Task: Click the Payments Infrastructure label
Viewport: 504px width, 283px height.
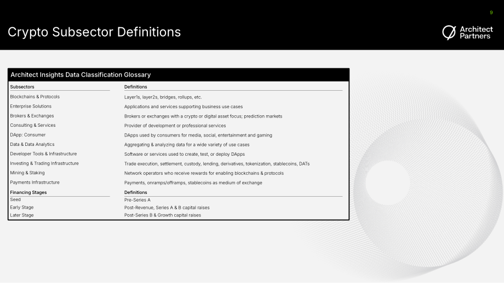Action: pos(35,182)
